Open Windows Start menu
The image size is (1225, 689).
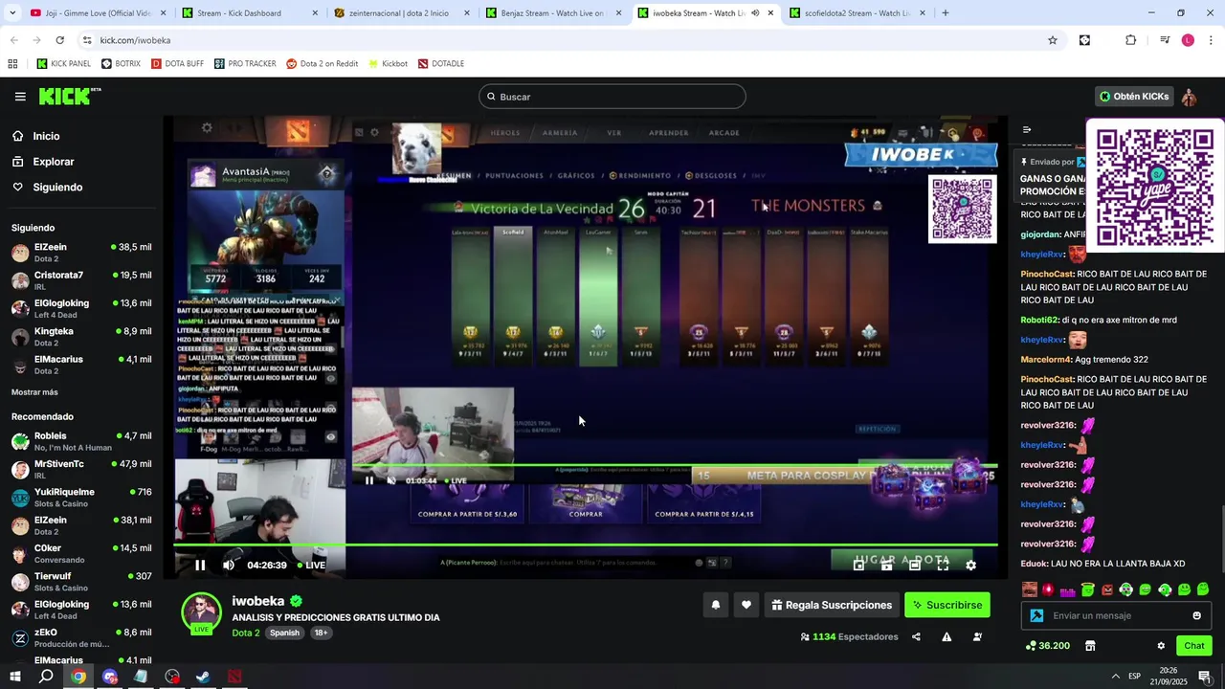click(14, 677)
